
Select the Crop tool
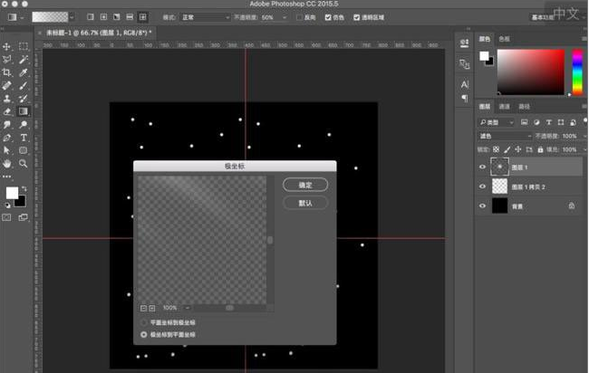(6, 72)
